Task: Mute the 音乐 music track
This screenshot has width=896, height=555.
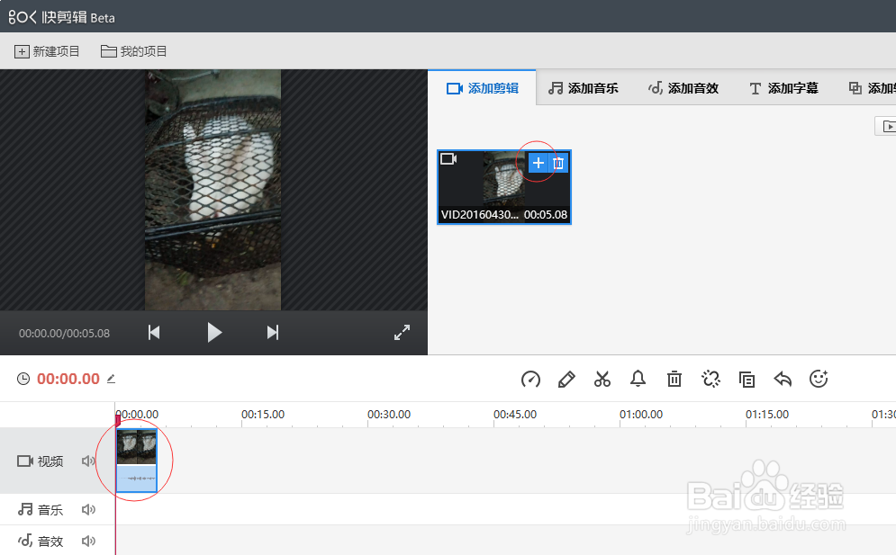Action: [x=87, y=509]
